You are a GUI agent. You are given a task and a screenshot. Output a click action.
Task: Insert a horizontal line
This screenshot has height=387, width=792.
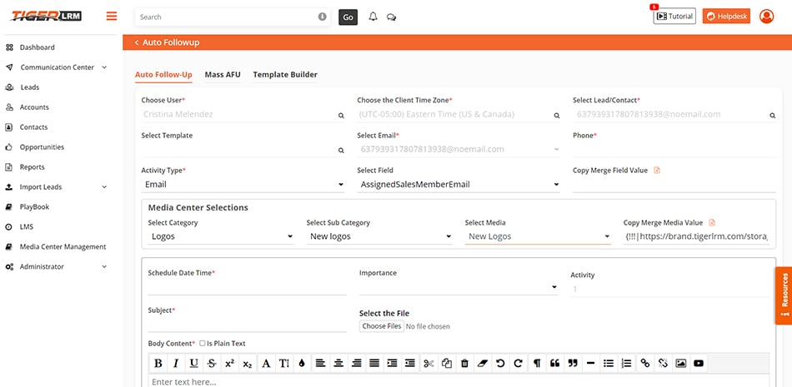click(590, 363)
